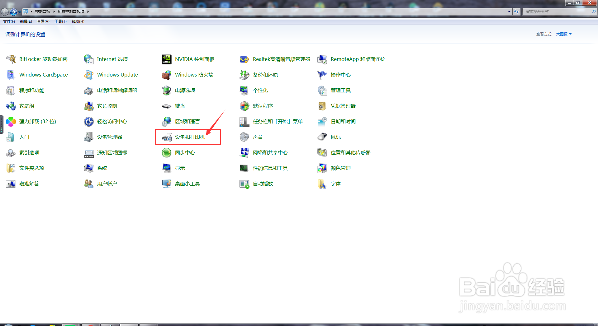The width and height of the screenshot is (598, 326).
Task: Open the 电话和调制解调器 link
Action: tap(117, 90)
